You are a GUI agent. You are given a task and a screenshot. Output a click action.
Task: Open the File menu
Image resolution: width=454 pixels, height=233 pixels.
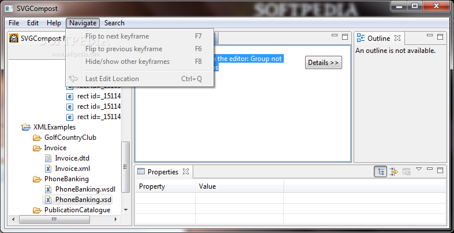pos(14,23)
